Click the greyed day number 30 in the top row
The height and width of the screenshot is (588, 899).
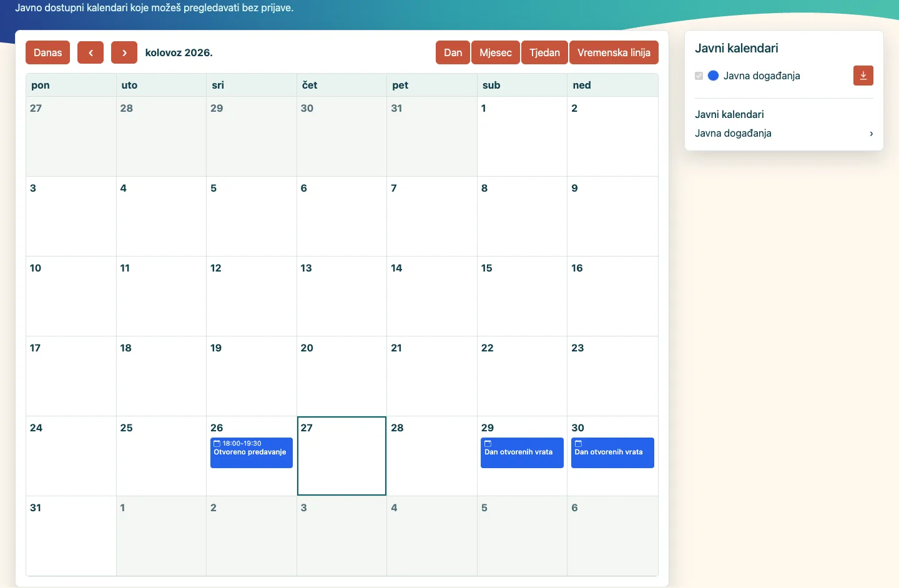(307, 108)
